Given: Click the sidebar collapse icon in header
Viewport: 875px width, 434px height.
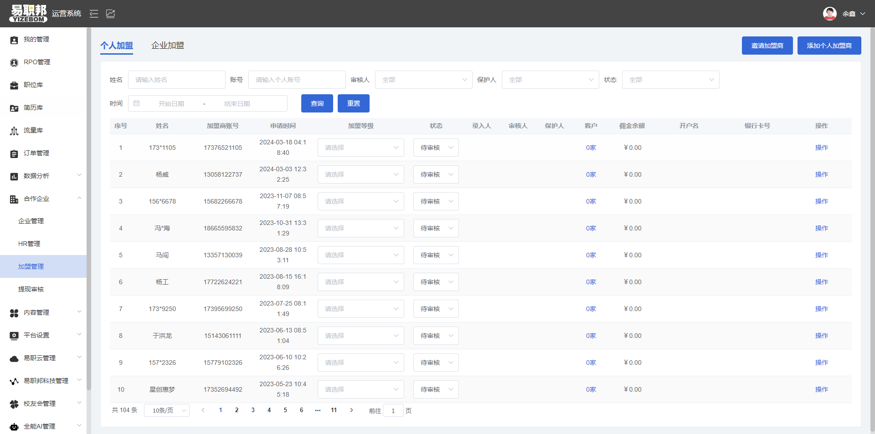Looking at the screenshot, I should click(x=94, y=14).
